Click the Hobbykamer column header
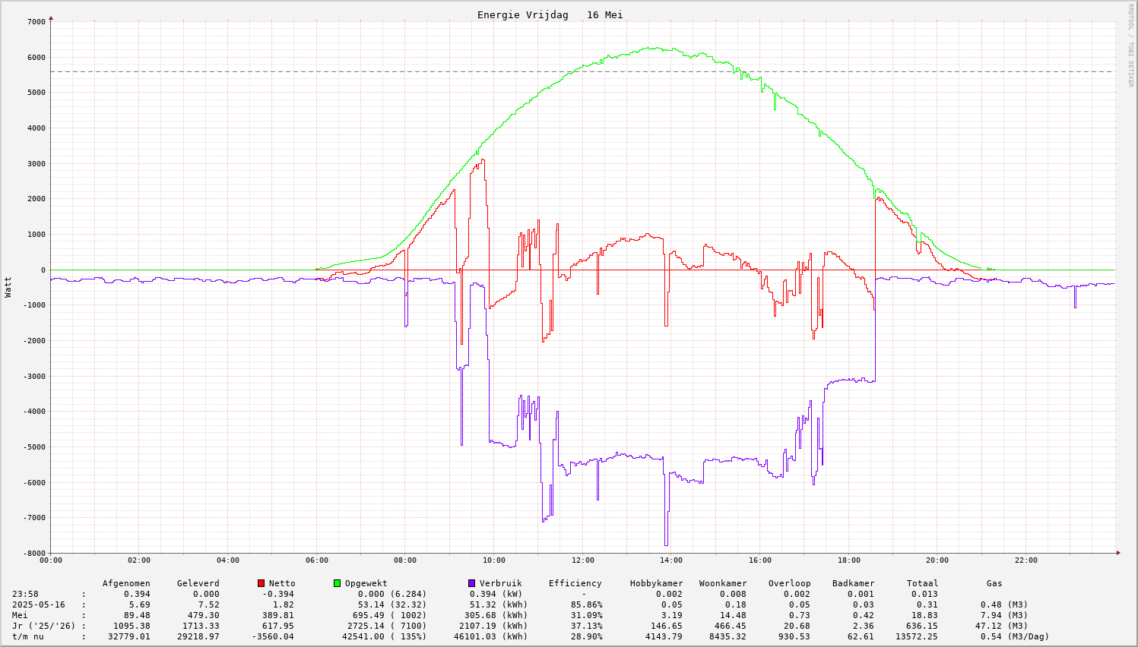1138x647 pixels. click(x=656, y=583)
